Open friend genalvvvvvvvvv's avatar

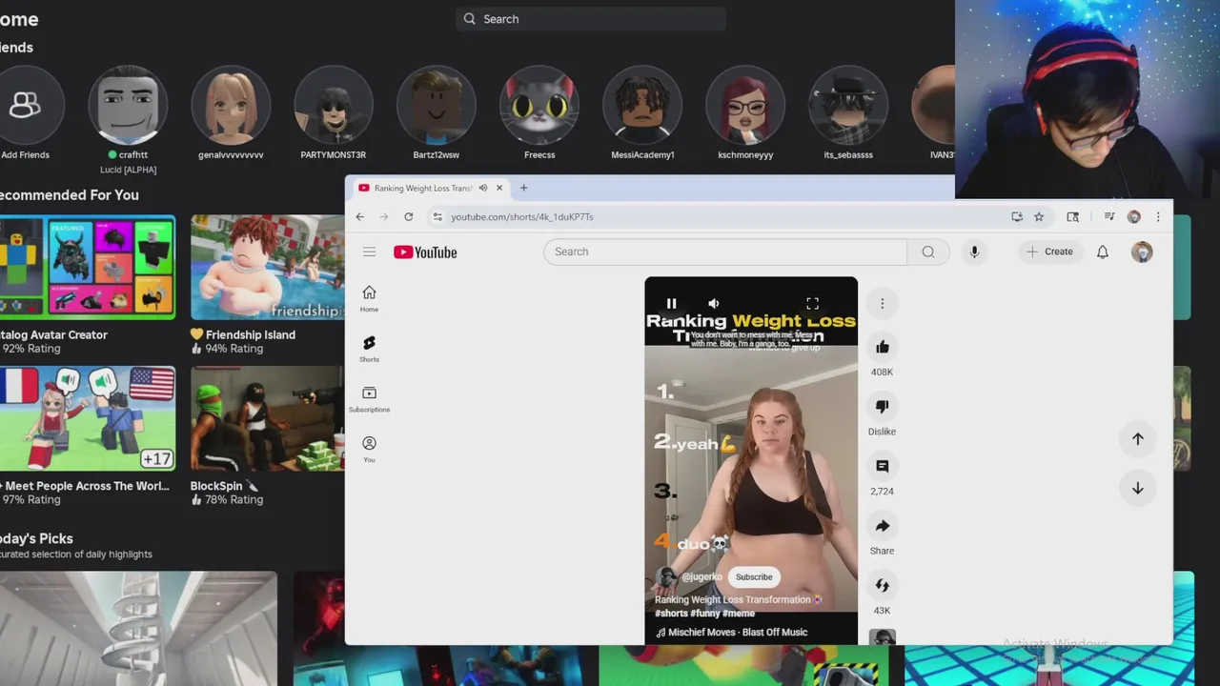tap(231, 105)
